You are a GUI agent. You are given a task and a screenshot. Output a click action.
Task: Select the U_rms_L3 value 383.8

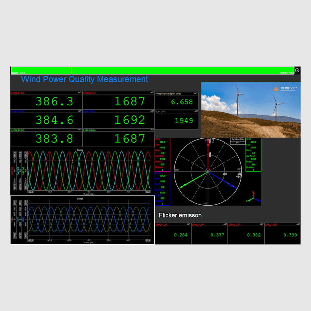[54, 139]
